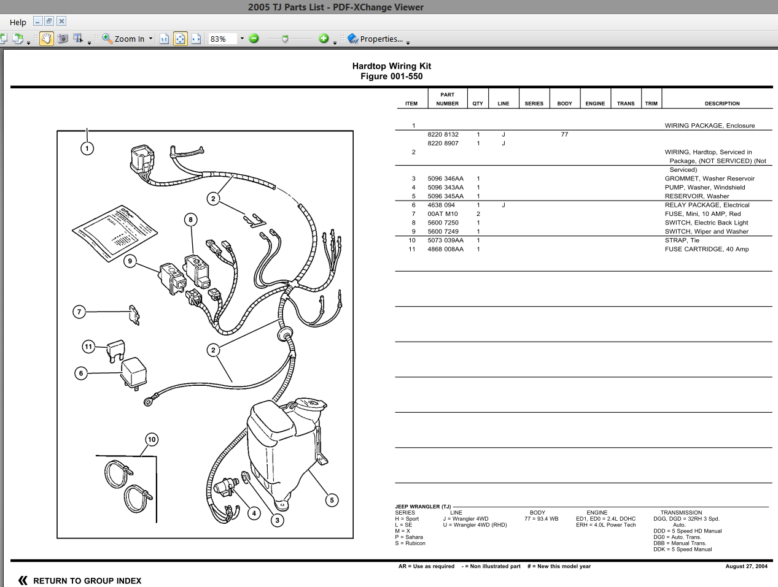Screen dimensions: 778x587
Task: Activate the Select Text tool
Action: click(77, 39)
